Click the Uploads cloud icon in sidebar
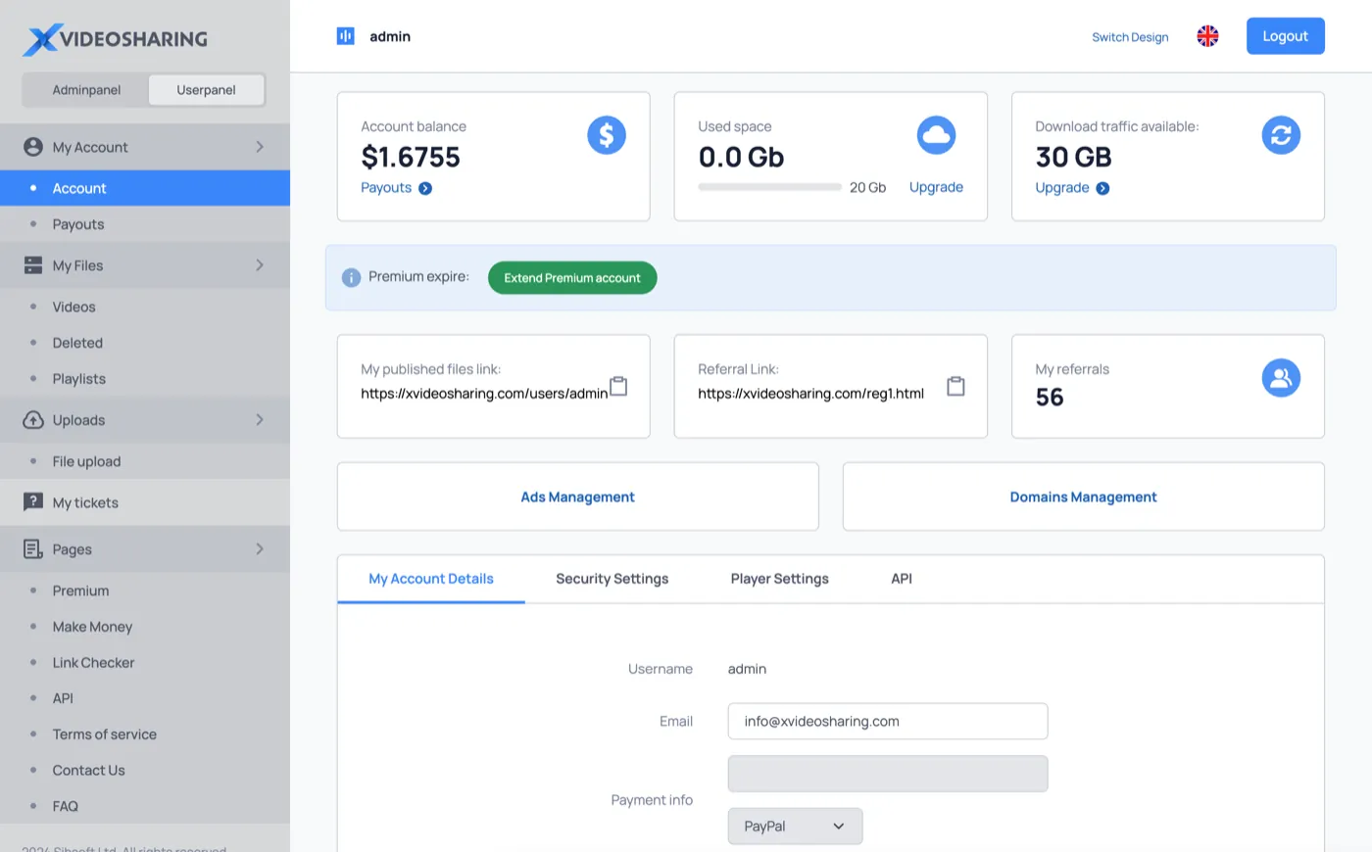Screen dimensions: 1372x852 tap(33, 420)
